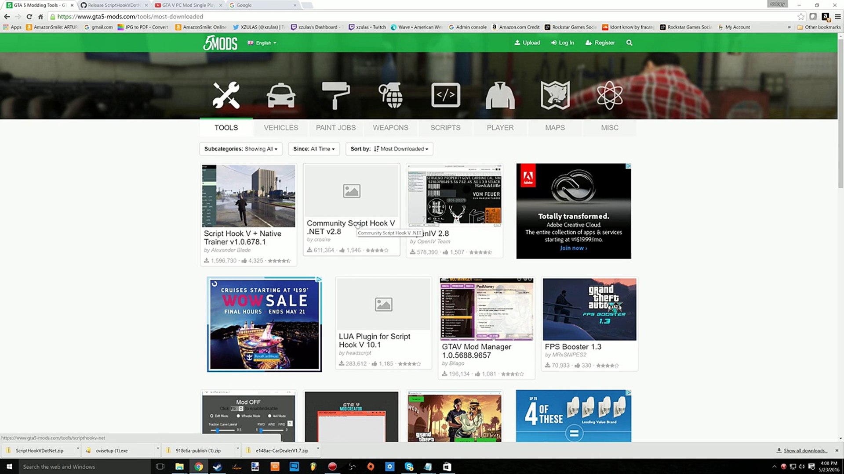Click Search the web and Windows box

(84, 467)
